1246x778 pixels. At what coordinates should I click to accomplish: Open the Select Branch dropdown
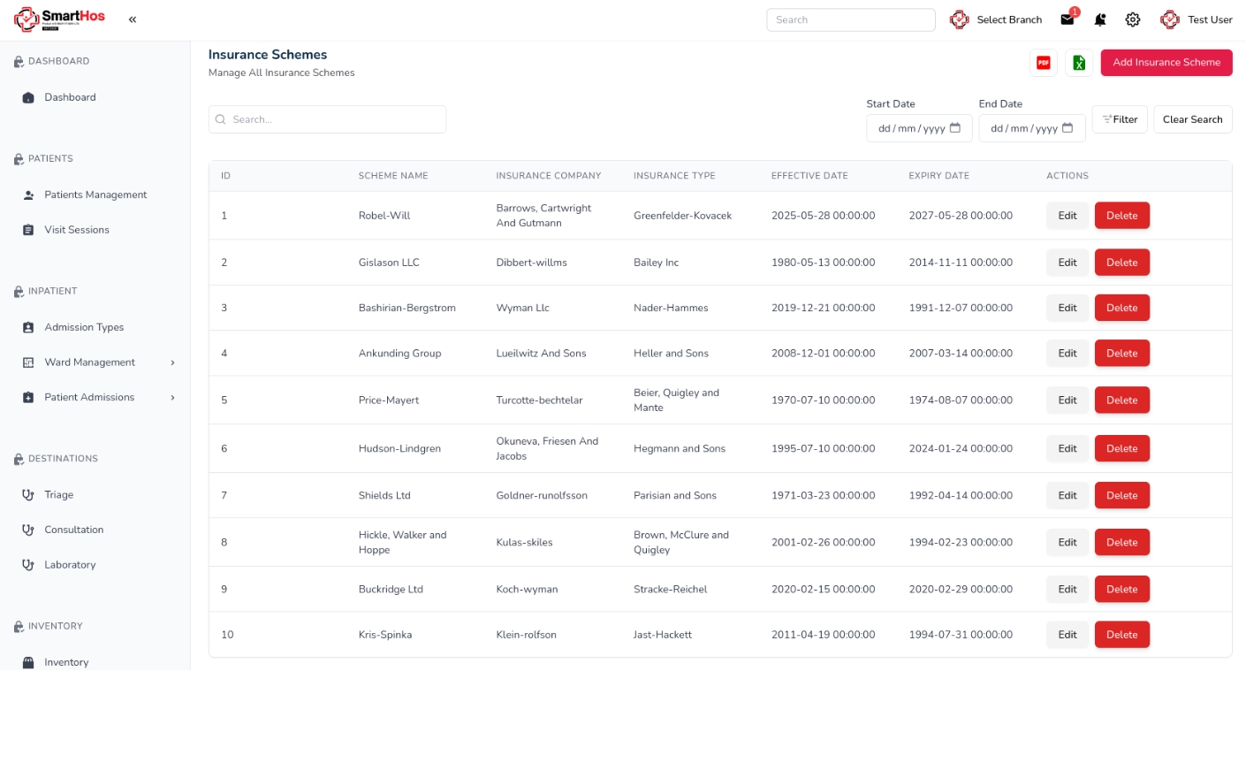[997, 19]
